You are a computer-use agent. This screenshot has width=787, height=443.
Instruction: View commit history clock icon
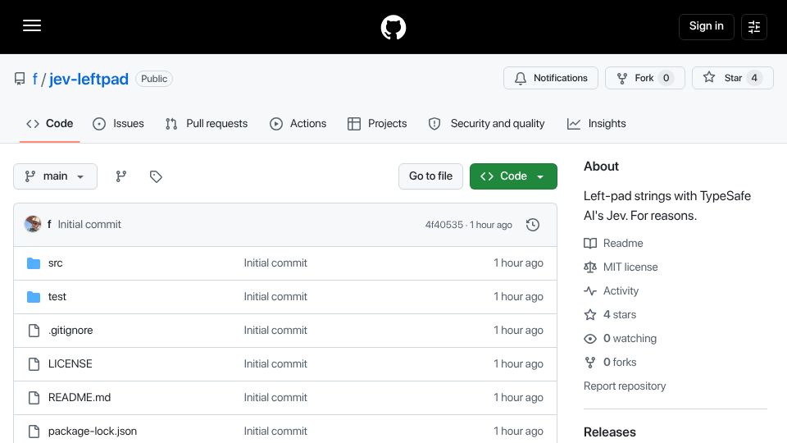click(533, 225)
